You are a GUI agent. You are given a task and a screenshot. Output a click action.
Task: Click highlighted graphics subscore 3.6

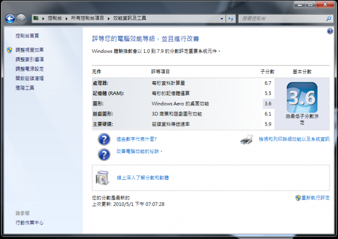(268, 104)
